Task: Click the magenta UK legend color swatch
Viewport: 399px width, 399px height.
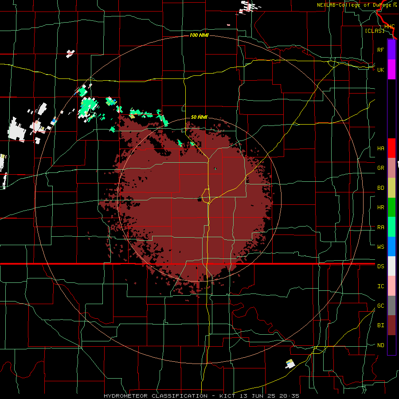Action: [x=391, y=70]
